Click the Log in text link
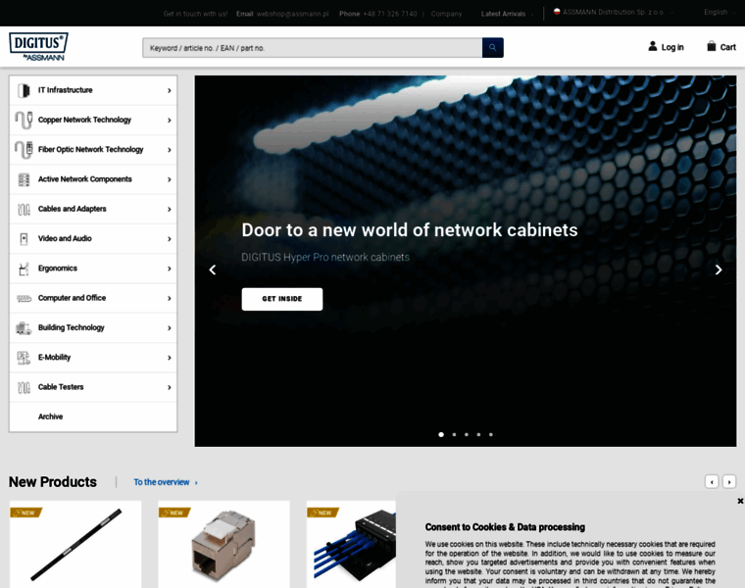Viewport: 745px width, 588px height. pyautogui.click(x=672, y=47)
